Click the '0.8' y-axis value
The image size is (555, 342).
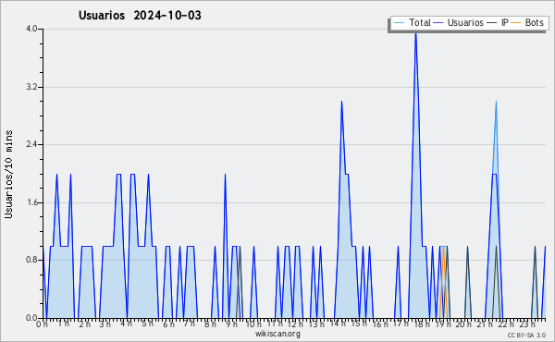[31, 260]
